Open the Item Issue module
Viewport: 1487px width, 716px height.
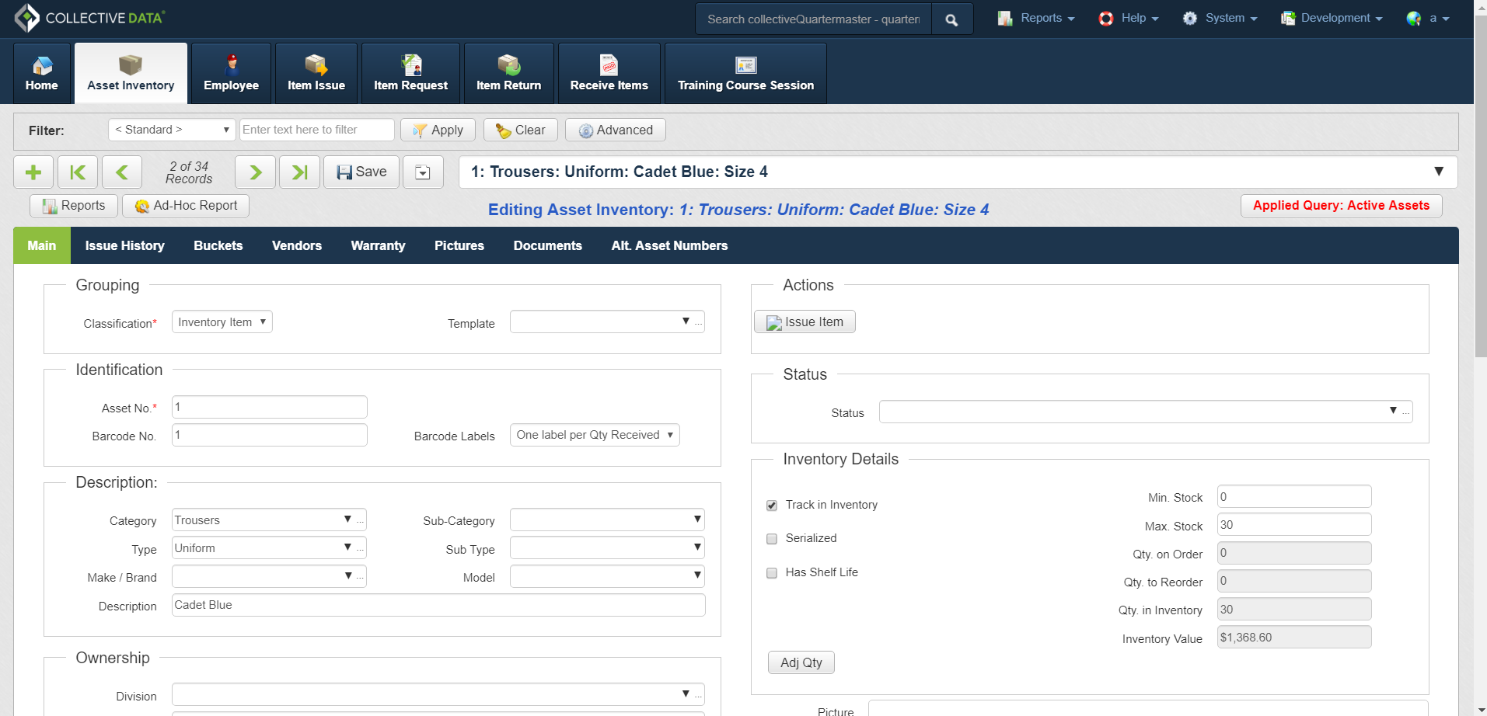coord(316,74)
